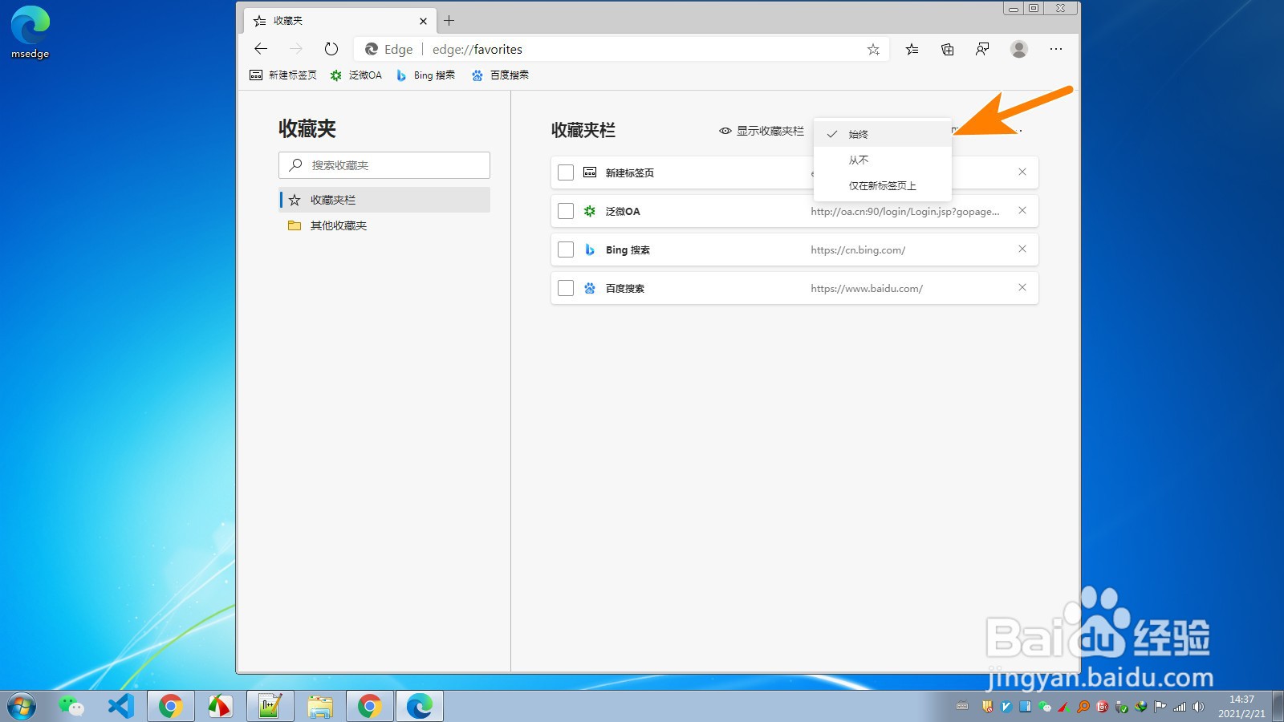Open the Collections icon on Edge toolbar
Viewport: 1284px width, 722px height.
pos(947,49)
